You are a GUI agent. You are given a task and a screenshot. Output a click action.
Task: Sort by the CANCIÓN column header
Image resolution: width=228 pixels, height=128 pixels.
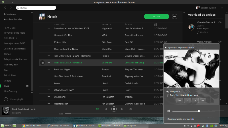59,25
